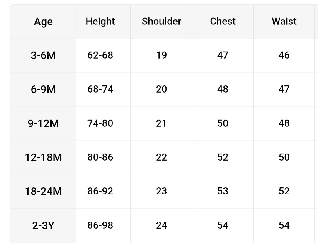Select the Height column header
318x244 pixels.
(100, 21)
